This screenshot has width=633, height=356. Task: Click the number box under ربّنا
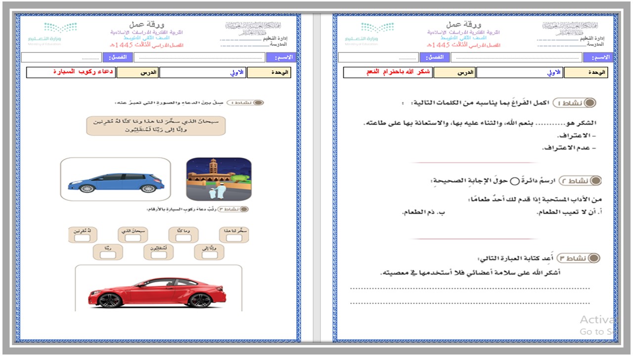click(108, 255)
